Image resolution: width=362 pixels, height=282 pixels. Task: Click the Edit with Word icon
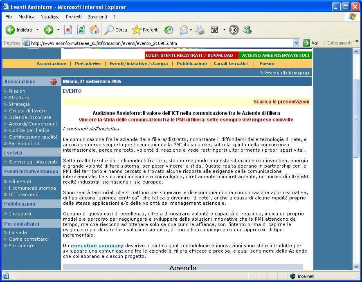click(215, 30)
